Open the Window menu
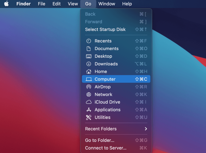Image resolution: width=206 pixels, height=153 pixels. [x=107, y=4]
